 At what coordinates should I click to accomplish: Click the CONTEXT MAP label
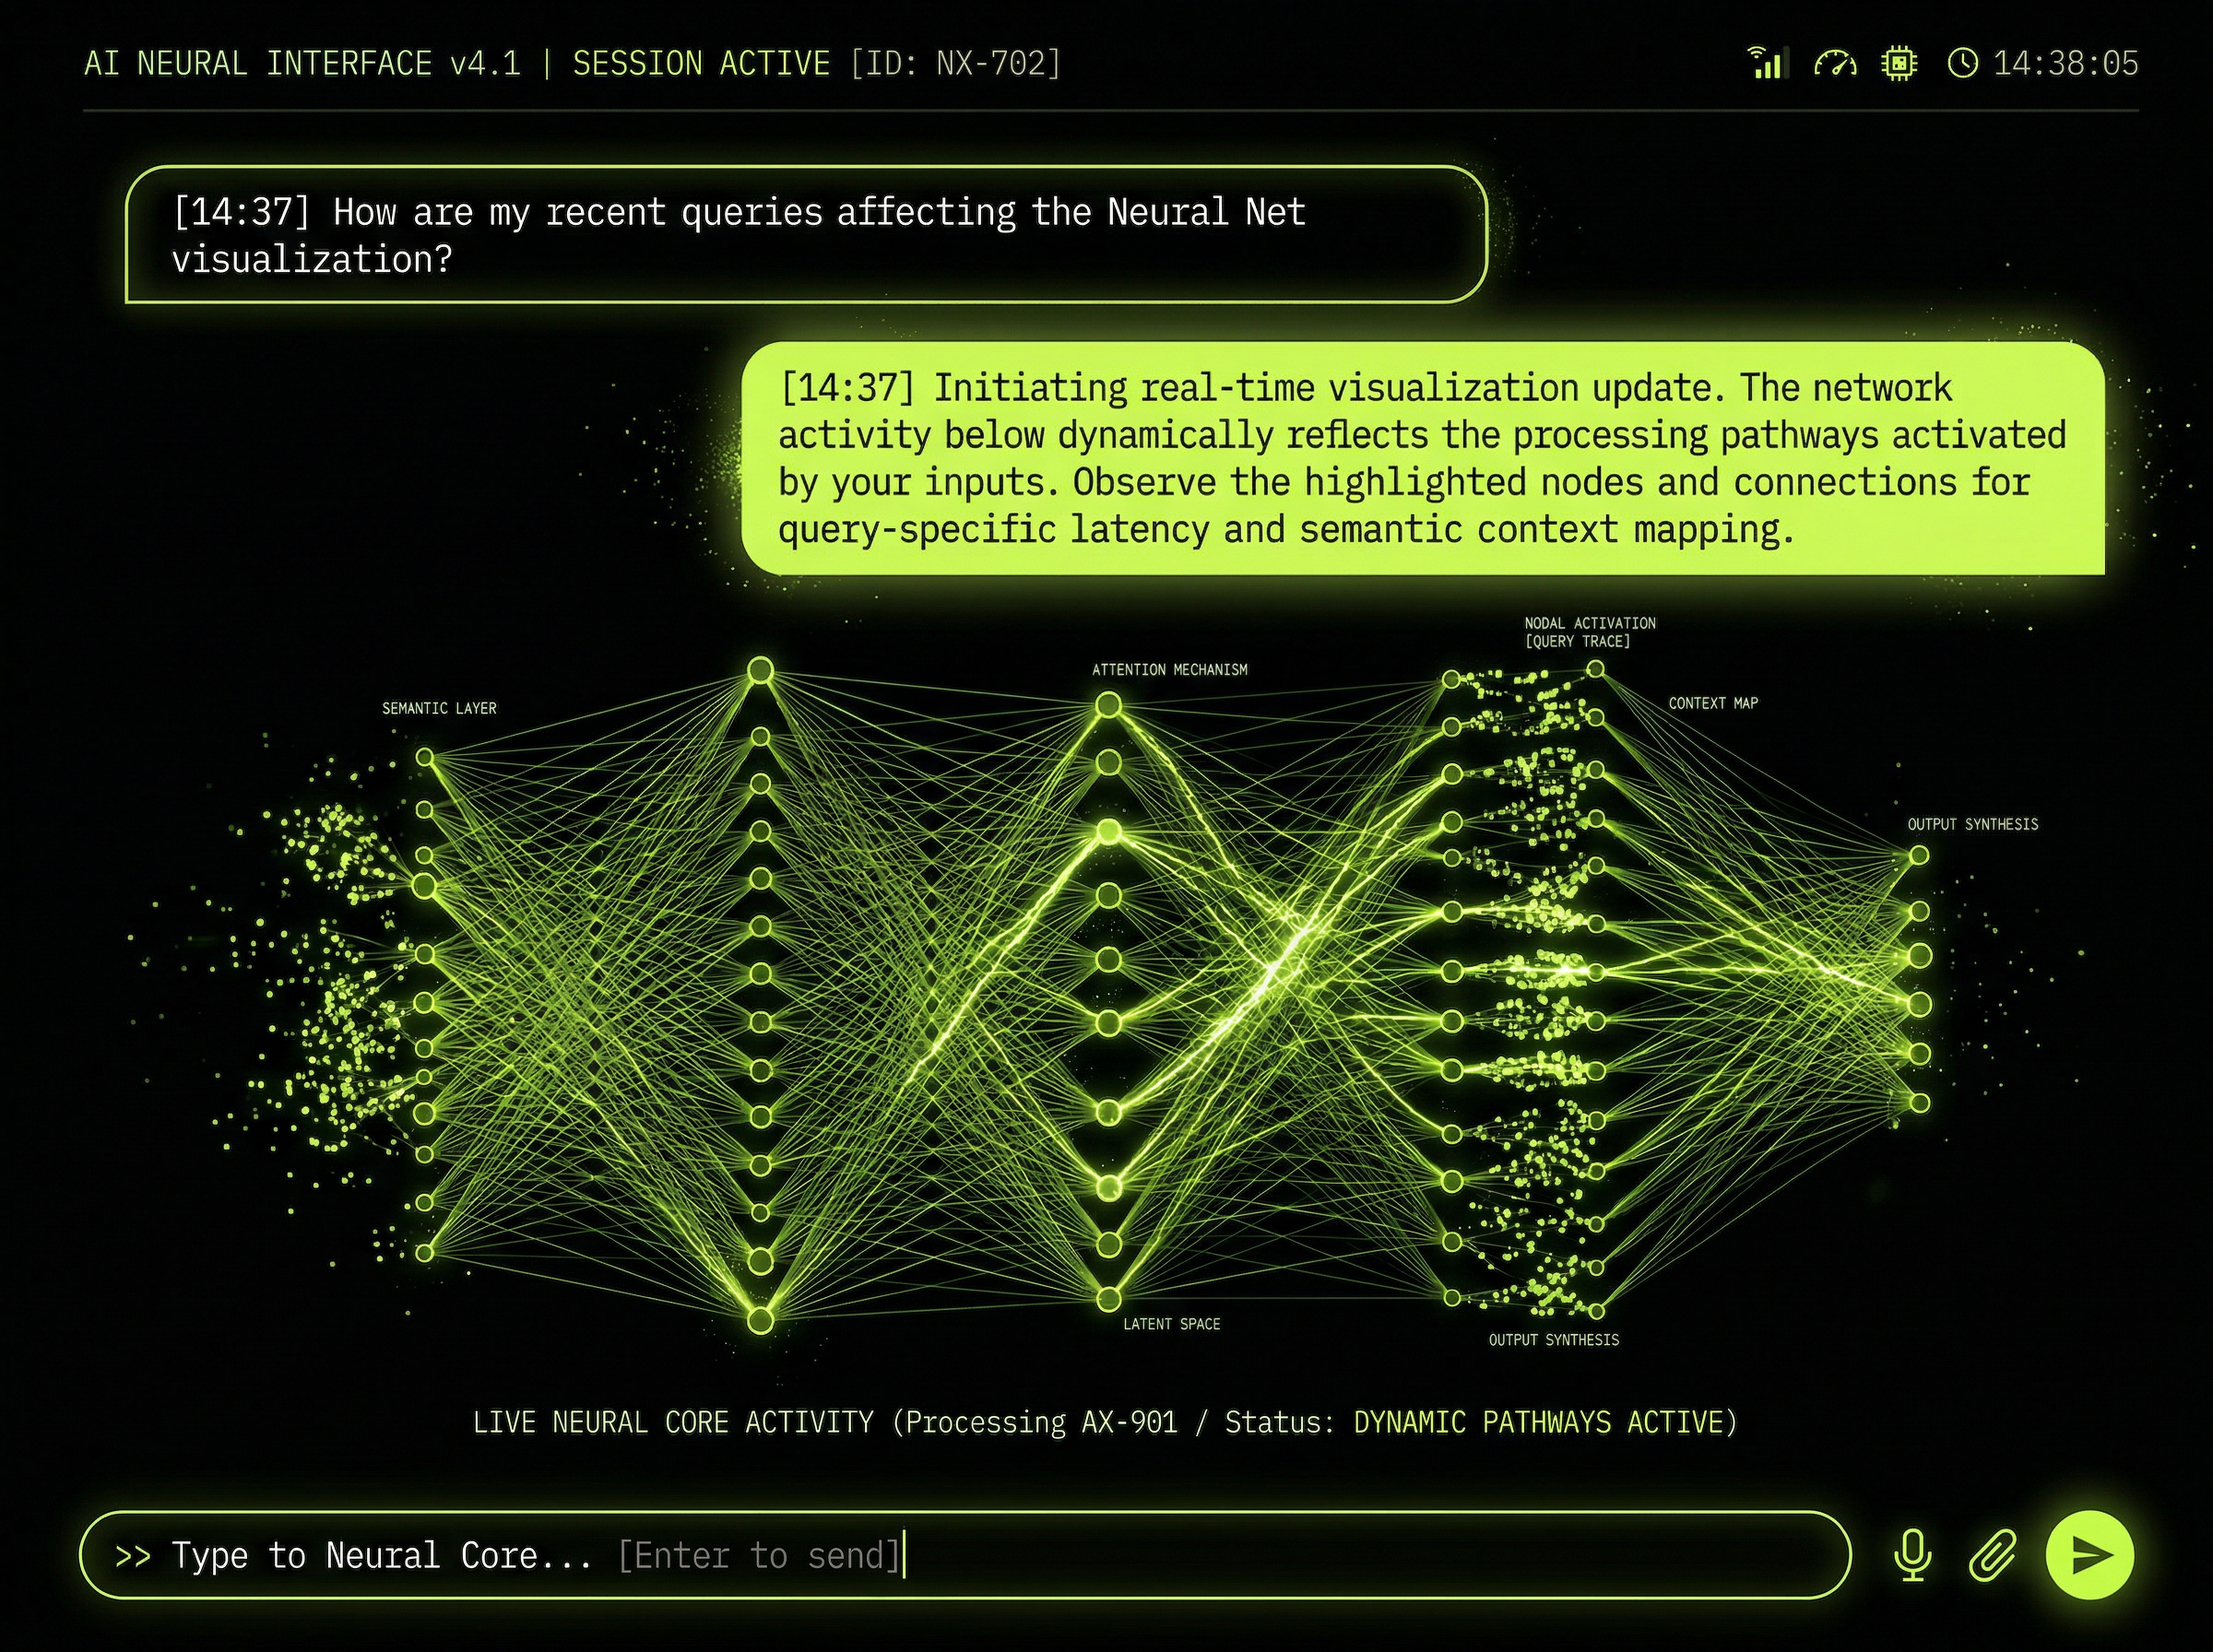tap(1713, 703)
